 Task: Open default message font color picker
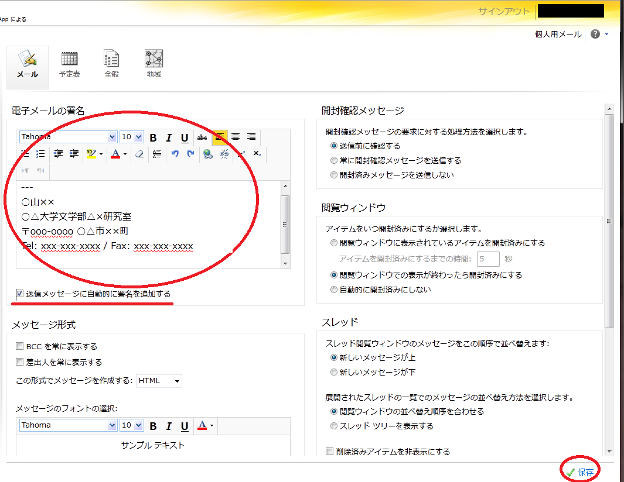click(x=206, y=426)
